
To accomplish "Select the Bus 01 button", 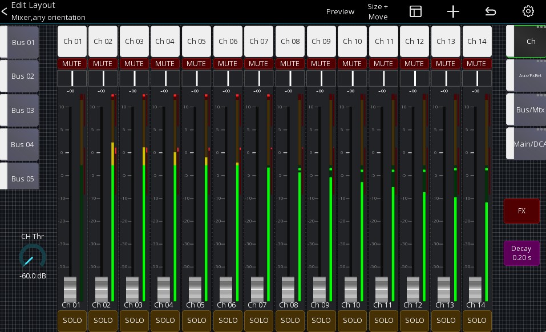I will [19, 42].
